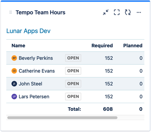Image resolution: width=151 pixels, height=132 pixels.
Task: Click the OPEN status for Catherine Evans
Action: point(73,71)
